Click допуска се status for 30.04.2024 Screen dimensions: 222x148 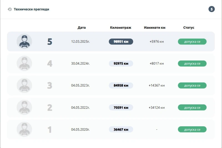click(192, 63)
